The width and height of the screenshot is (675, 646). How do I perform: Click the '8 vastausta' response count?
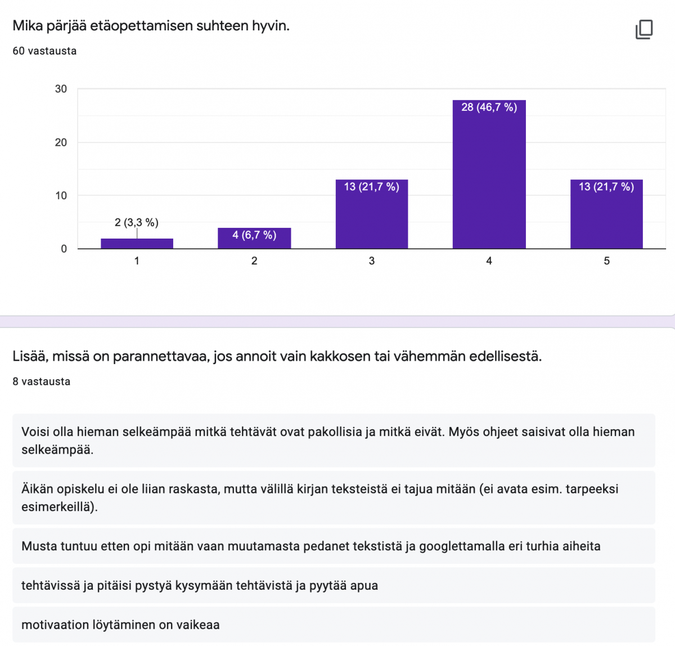[x=42, y=382]
